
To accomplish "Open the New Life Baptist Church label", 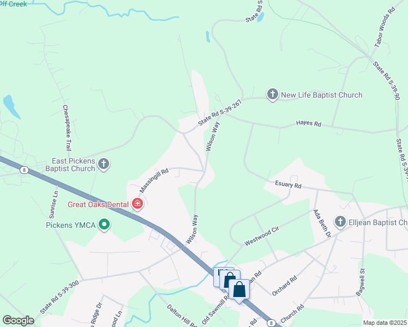I will 322,95.
